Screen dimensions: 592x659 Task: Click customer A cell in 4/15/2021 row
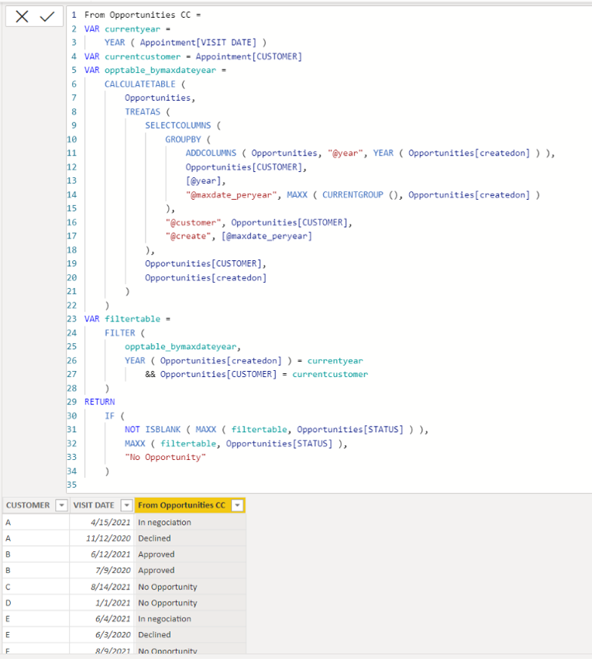pyautogui.click(x=36, y=523)
